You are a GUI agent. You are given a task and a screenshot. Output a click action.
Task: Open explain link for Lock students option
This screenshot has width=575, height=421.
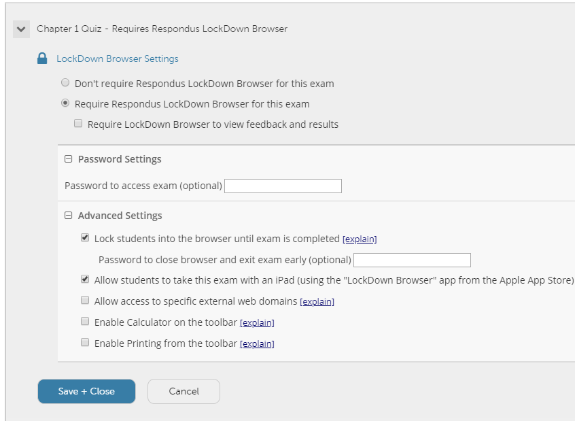coord(360,239)
